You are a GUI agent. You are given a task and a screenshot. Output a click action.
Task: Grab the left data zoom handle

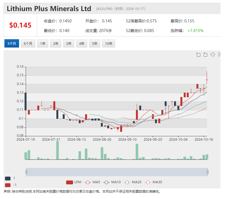(26, 172)
